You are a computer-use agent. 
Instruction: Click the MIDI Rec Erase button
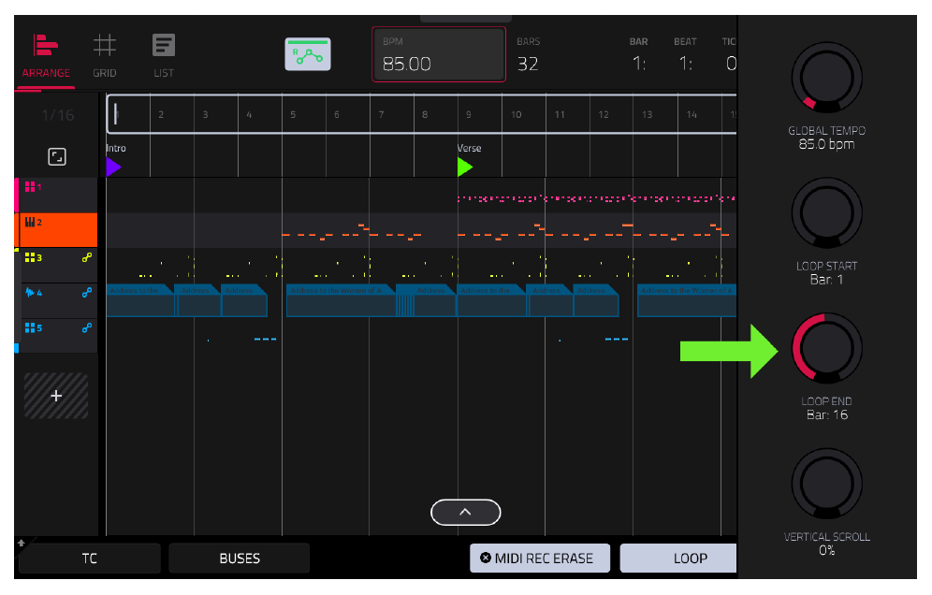point(540,559)
